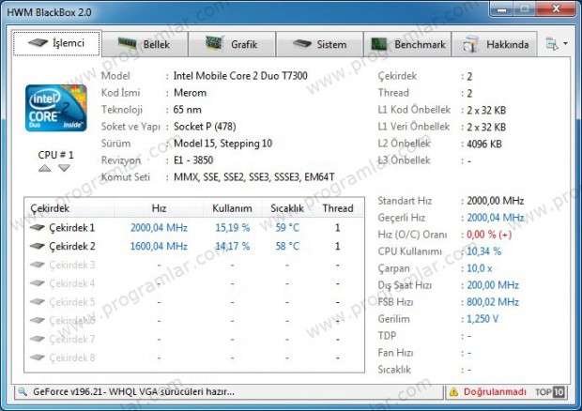Click the 4096 KB L2 cache value
The width and height of the screenshot is (582, 411).
point(484,144)
